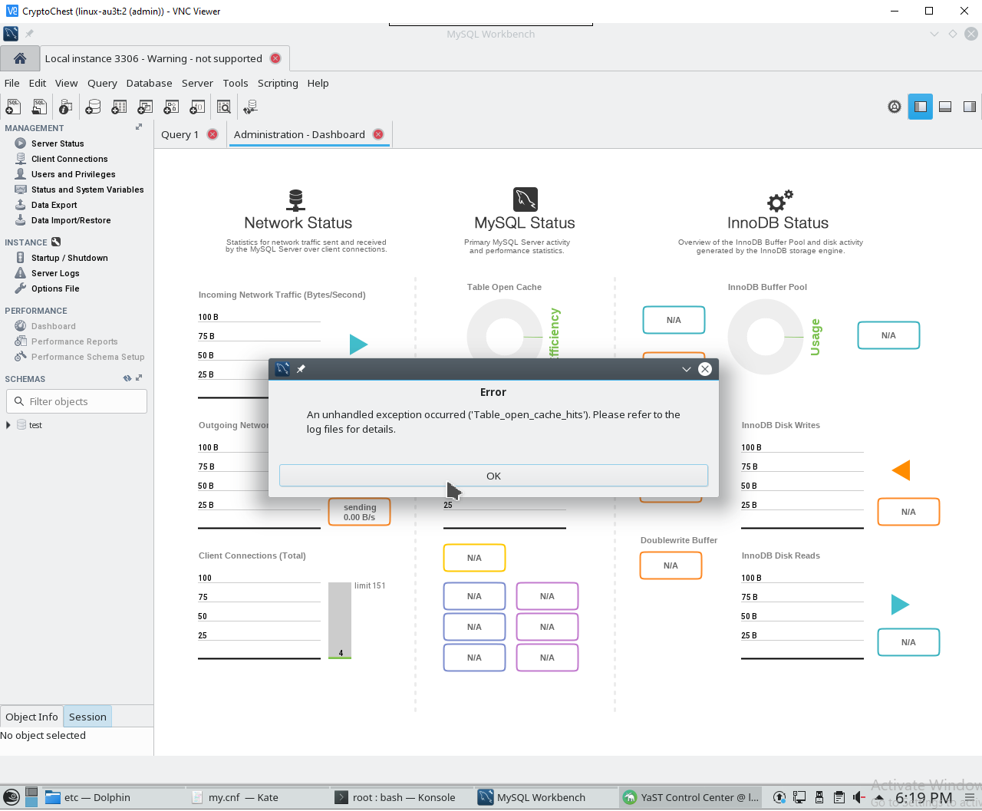Show hidden system tray icons
Screen dimensions: 982x811
pyautogui.click(x=879, y=798)
